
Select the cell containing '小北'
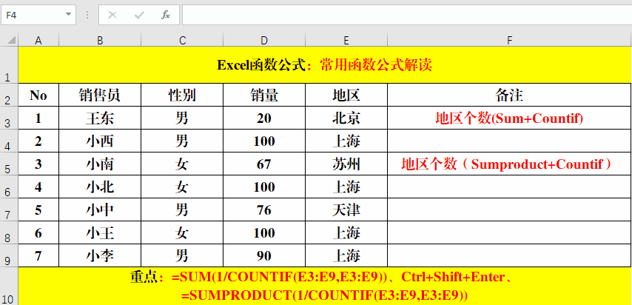coord(100,187)
